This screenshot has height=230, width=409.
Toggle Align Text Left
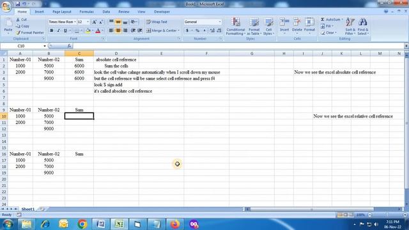111,31
